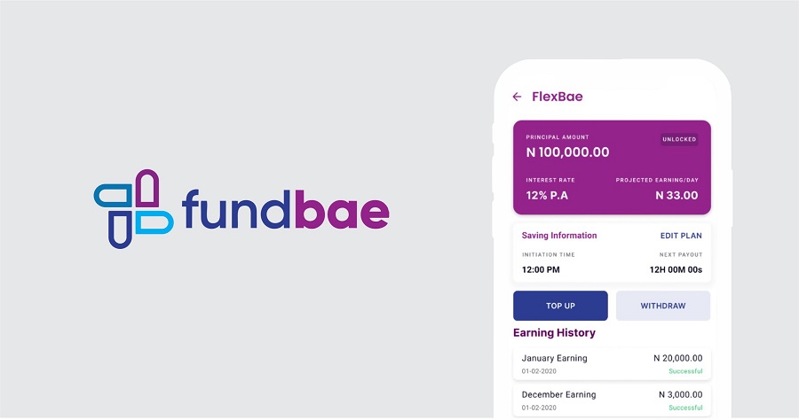Click the 12:00 PM initiation time

[541, 269]
